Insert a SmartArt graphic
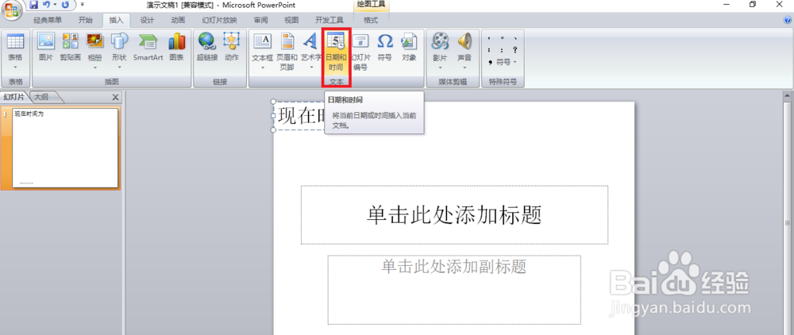This screenshot has width=794, height=335. tap(148, 48)
